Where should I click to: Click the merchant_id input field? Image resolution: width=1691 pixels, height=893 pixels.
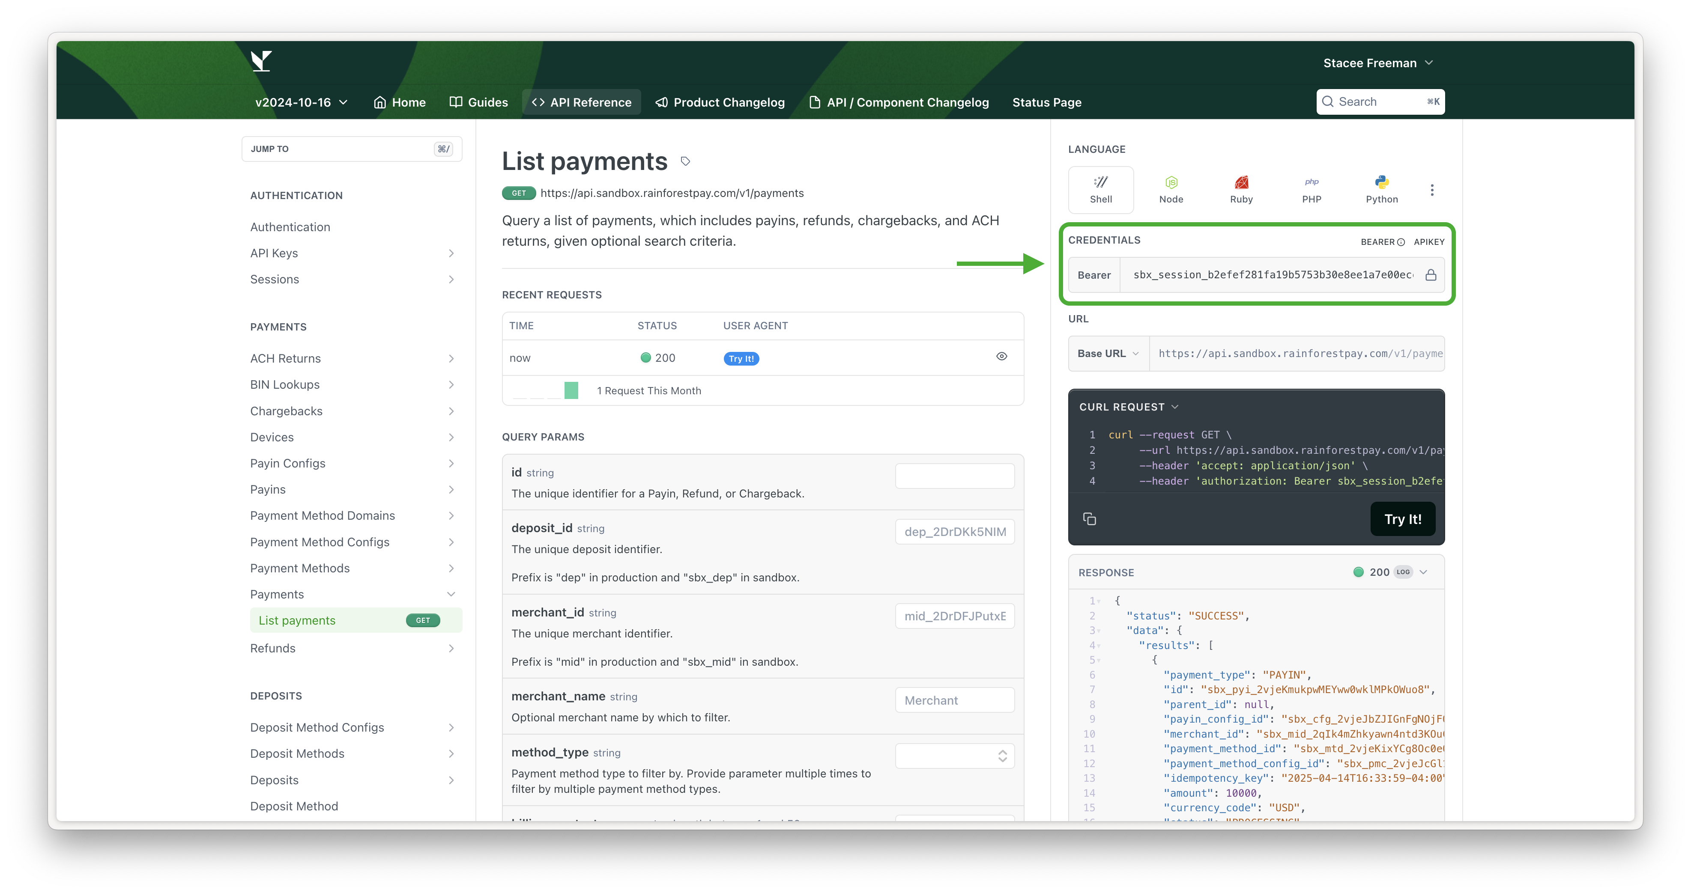(954, 616)
